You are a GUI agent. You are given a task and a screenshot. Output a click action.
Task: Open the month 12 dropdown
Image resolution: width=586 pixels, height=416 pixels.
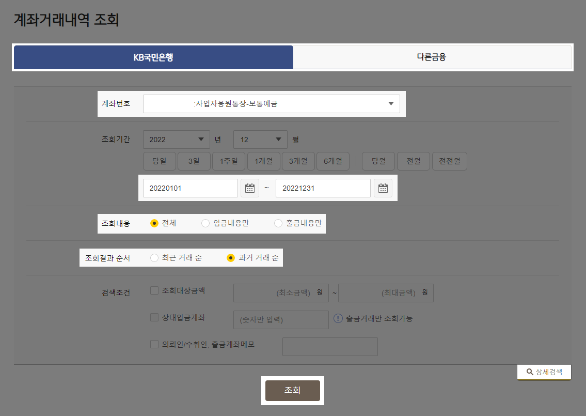(260, 139)
